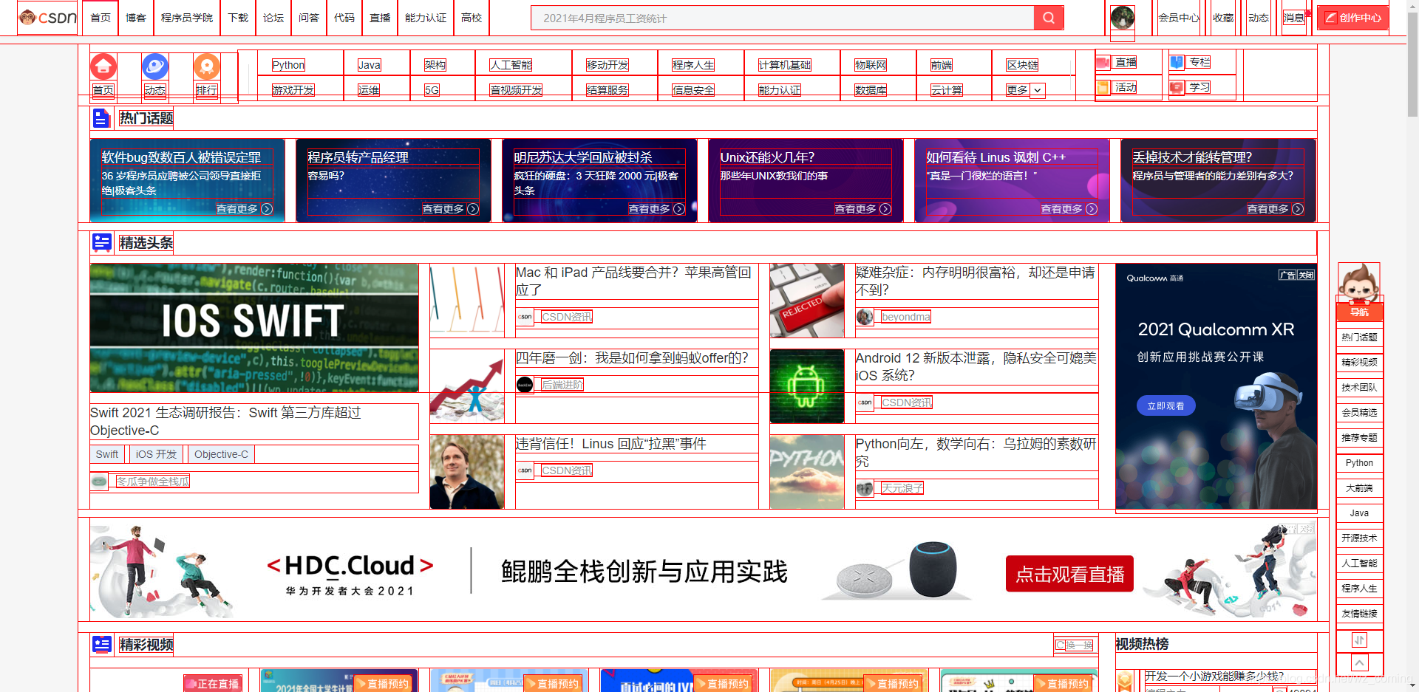Screen dimensions: 1419x692
Task: Click 立即观看 on Qualcomm ad
Action: point(1166,405)
